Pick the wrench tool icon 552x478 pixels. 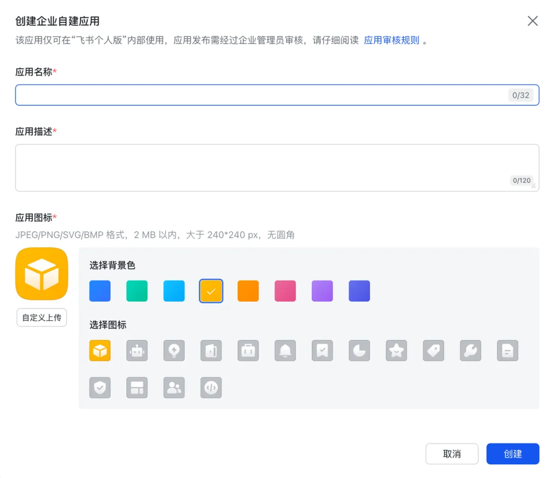pos(471,351)
